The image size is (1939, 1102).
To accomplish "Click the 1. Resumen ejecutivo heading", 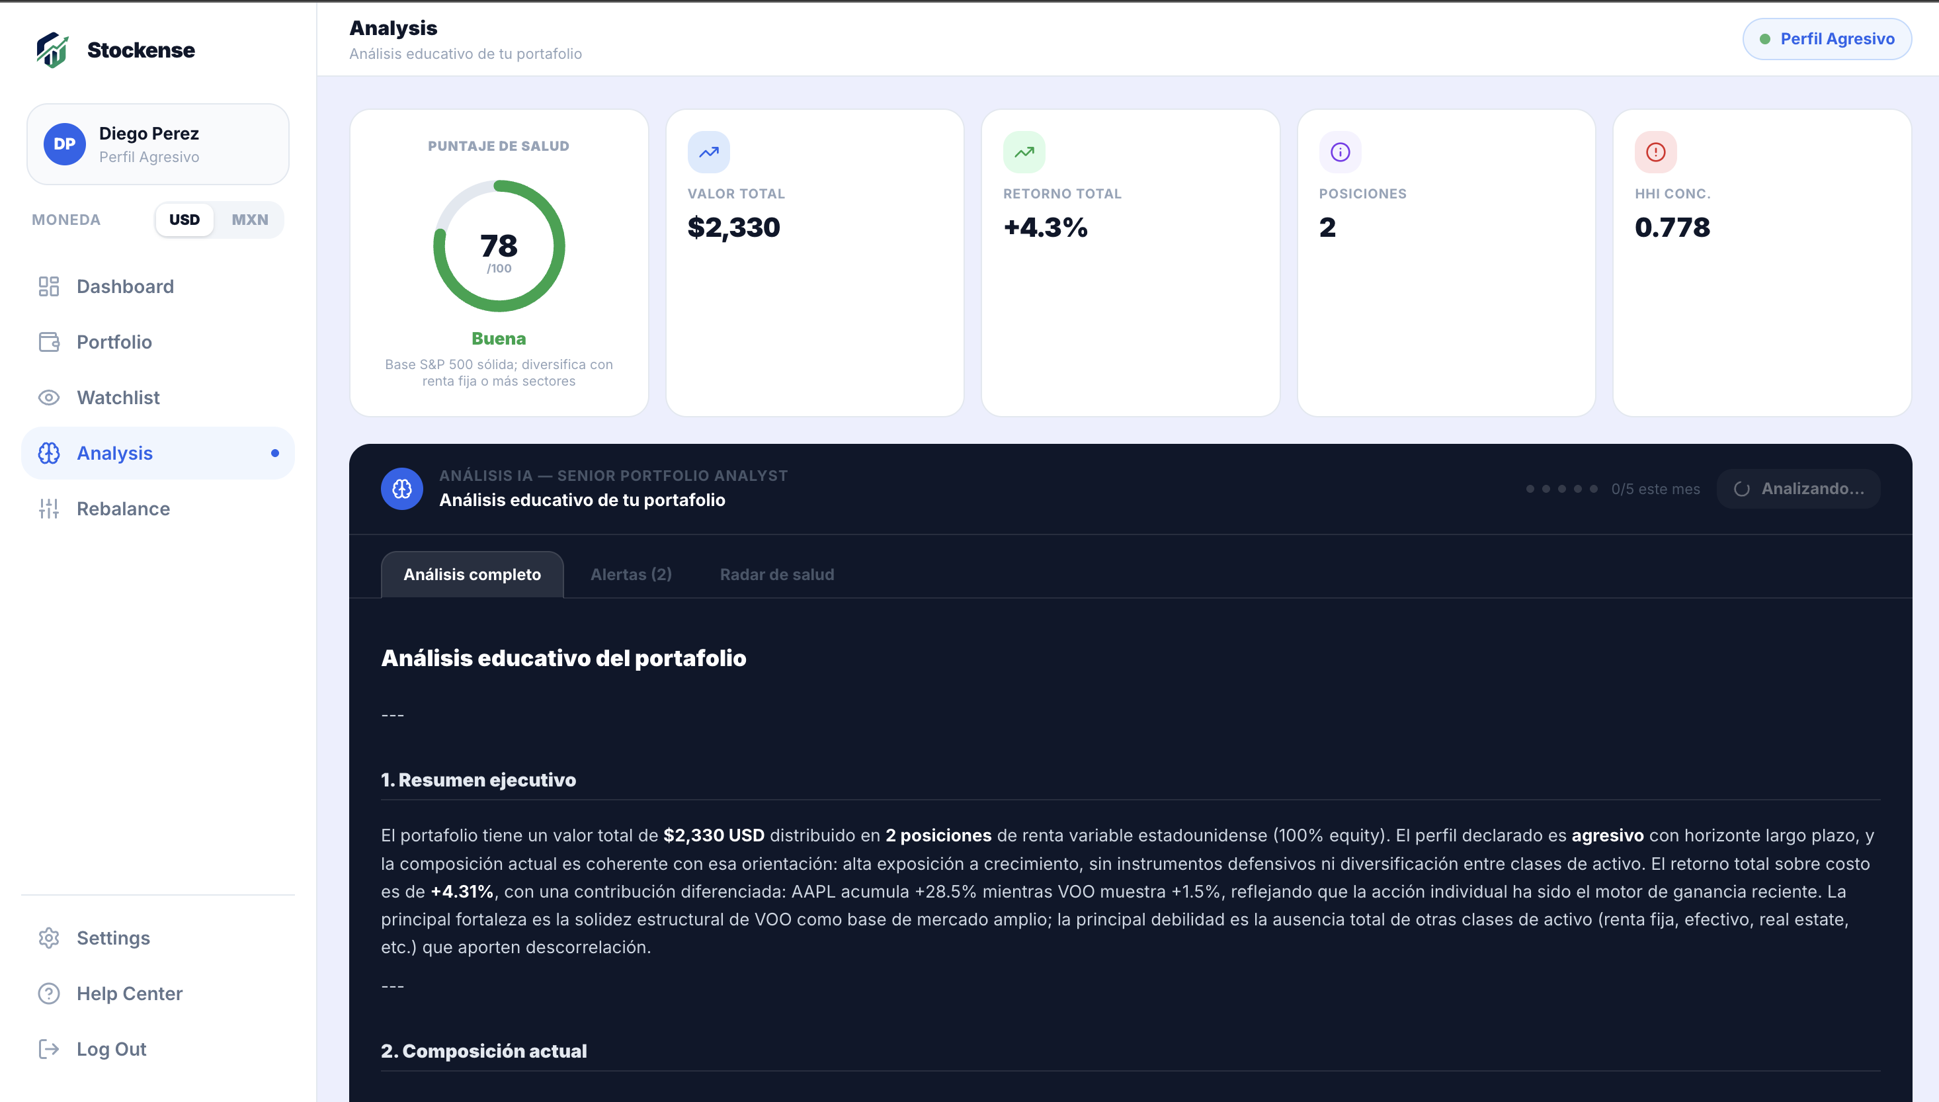I will point(478,780).
